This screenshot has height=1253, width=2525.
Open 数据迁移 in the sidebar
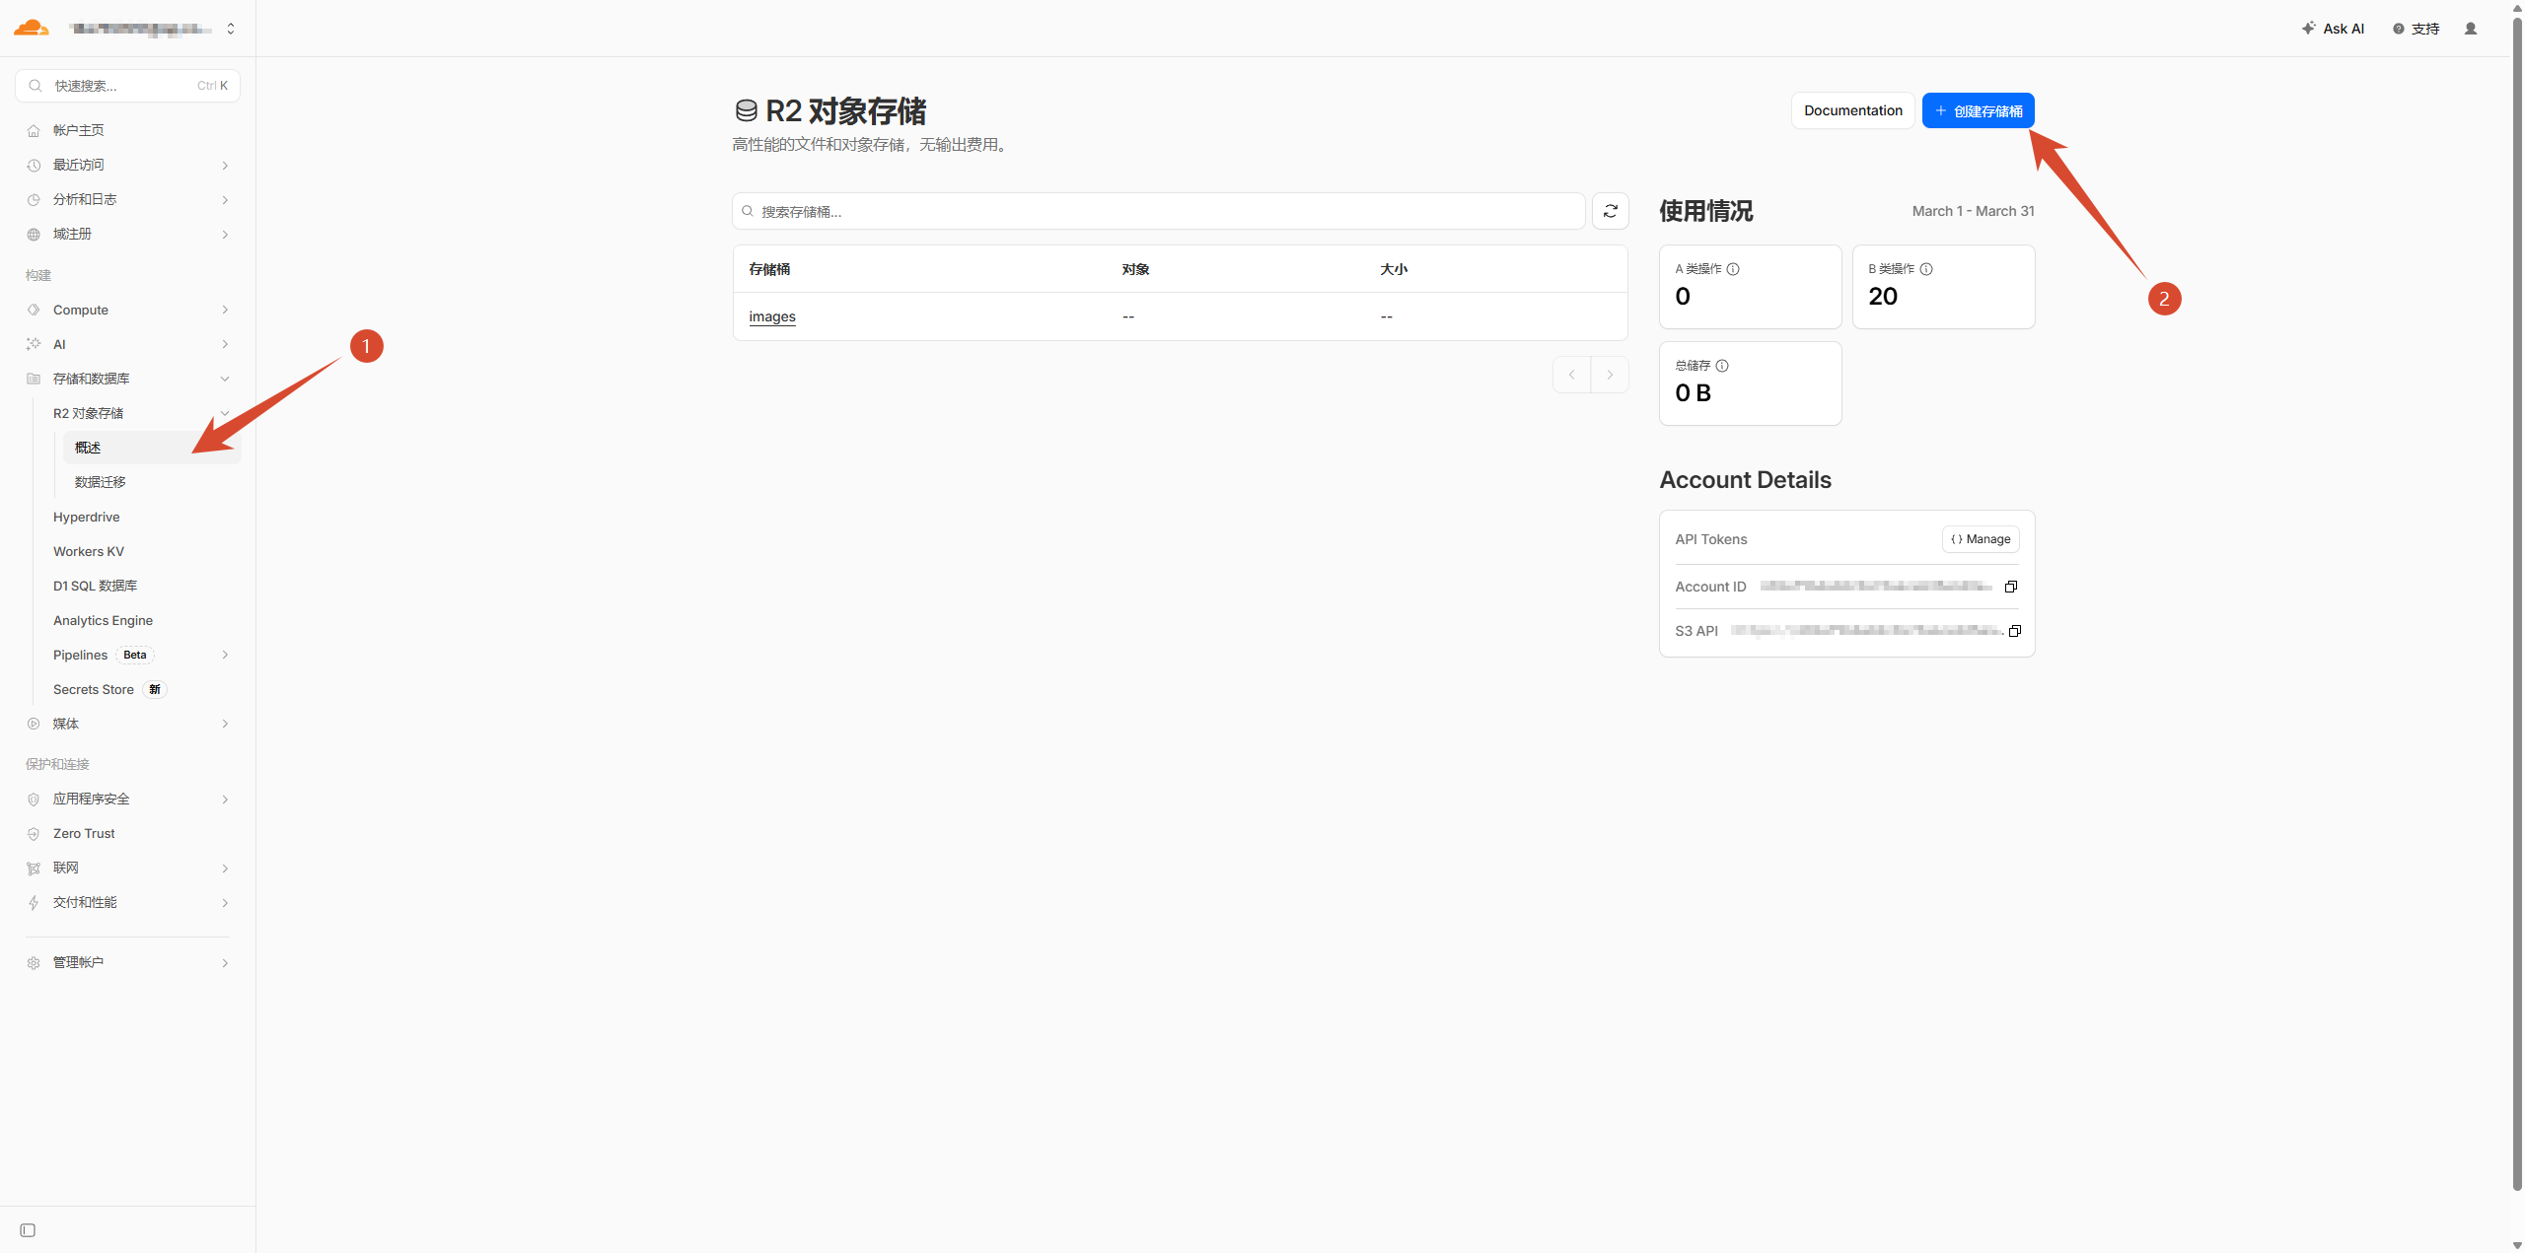pos(101,482)
